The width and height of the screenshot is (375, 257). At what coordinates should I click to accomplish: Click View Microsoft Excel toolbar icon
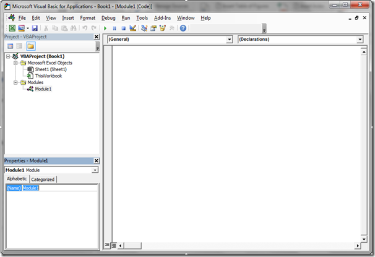(x=12, y=28)
